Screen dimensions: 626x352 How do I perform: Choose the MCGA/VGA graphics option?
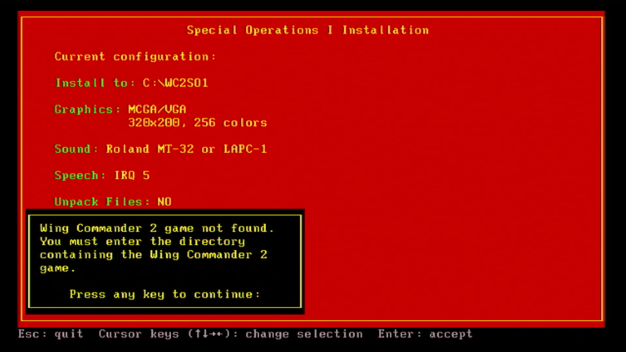(157, 109)
